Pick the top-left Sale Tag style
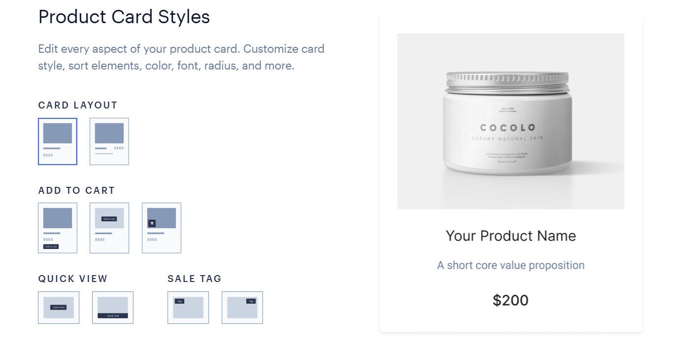The height and width of the screenshot is (352, 694). [x=188, y=307]
